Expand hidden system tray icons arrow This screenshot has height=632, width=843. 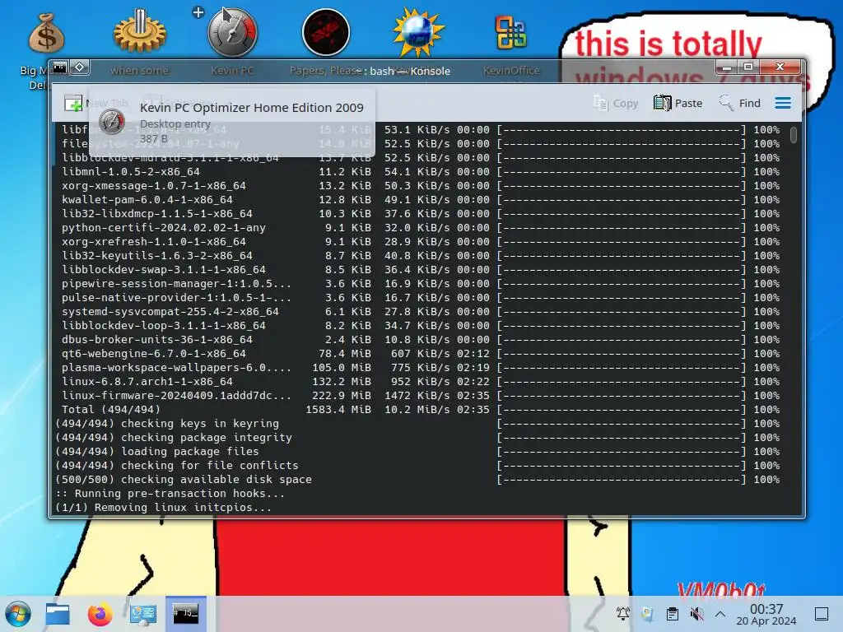[720, 614]
